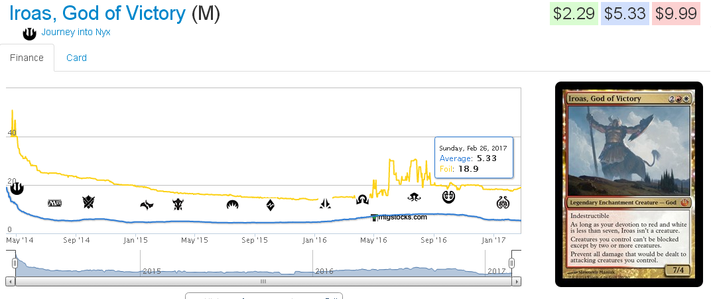This screenshot has height=299, width=711.
Task: Open the Card tab
Action: [76, 58]
